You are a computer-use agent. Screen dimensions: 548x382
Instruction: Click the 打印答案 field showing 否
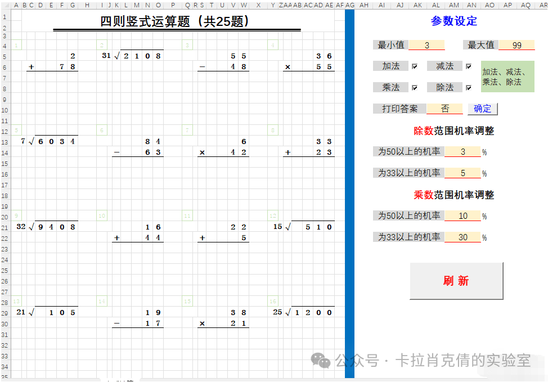tap(444, 108)
